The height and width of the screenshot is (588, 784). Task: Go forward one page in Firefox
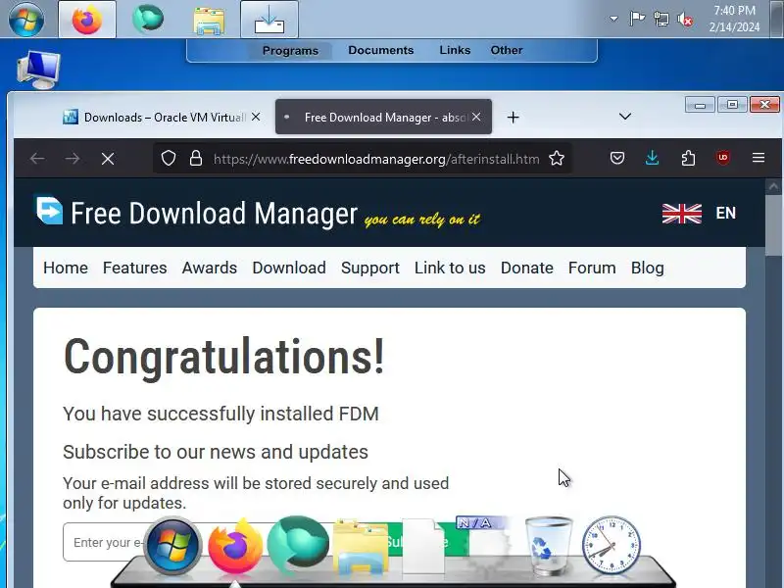pos(73,159)
